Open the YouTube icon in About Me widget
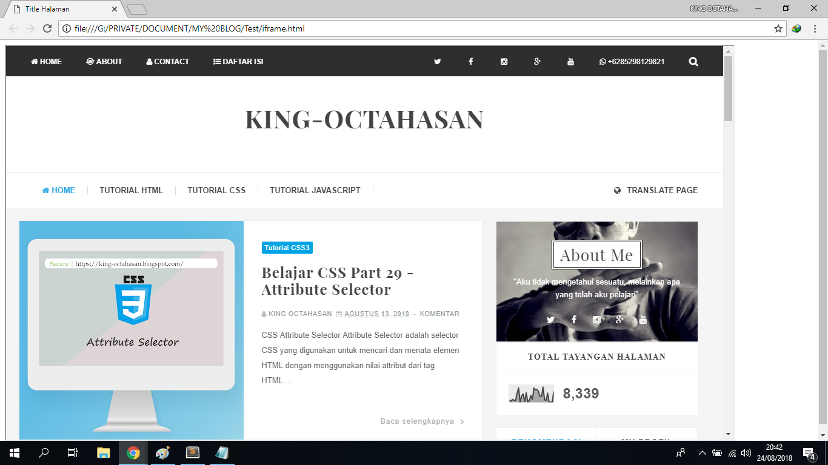Viewport: 828px width, 465px height. tap(643, 320)
